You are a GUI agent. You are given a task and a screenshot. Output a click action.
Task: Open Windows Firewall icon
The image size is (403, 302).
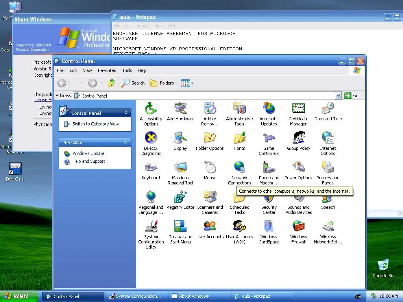[x=298, y=226]
